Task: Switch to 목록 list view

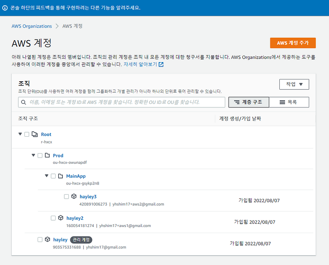Action: tap(289, 102)
